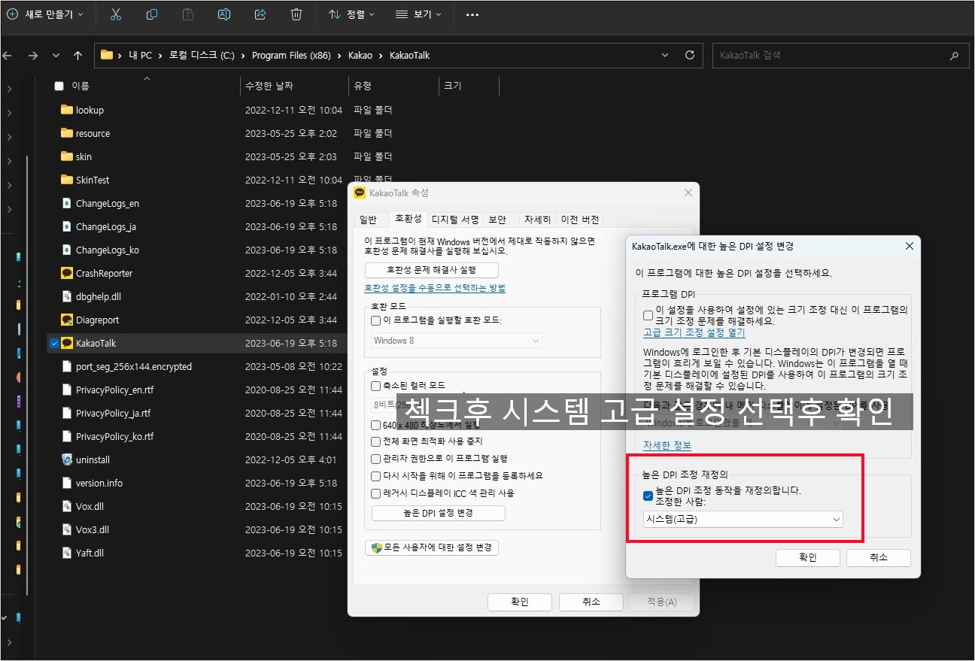Select the ChangeLogs_en file icon

[x=66, y=203]
